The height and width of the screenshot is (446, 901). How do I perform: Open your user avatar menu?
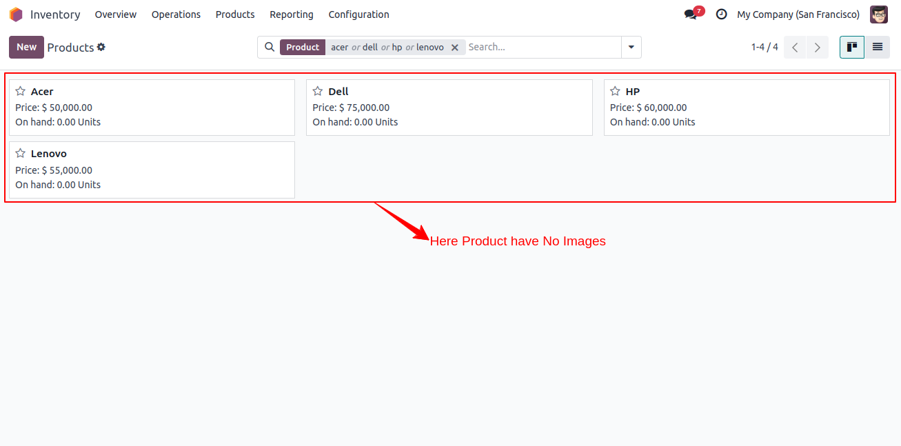pyautogui.click(x=878, y=14)
